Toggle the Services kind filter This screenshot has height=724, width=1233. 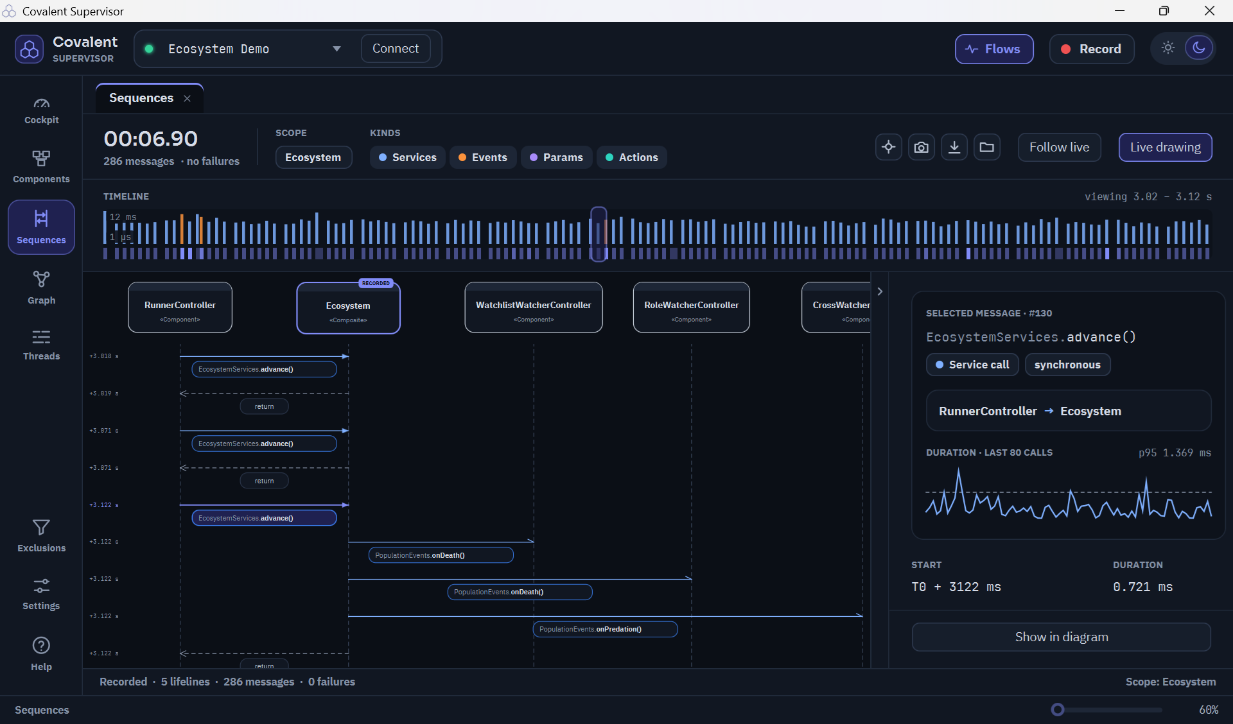pyautogui.click(x=407, y=157)
